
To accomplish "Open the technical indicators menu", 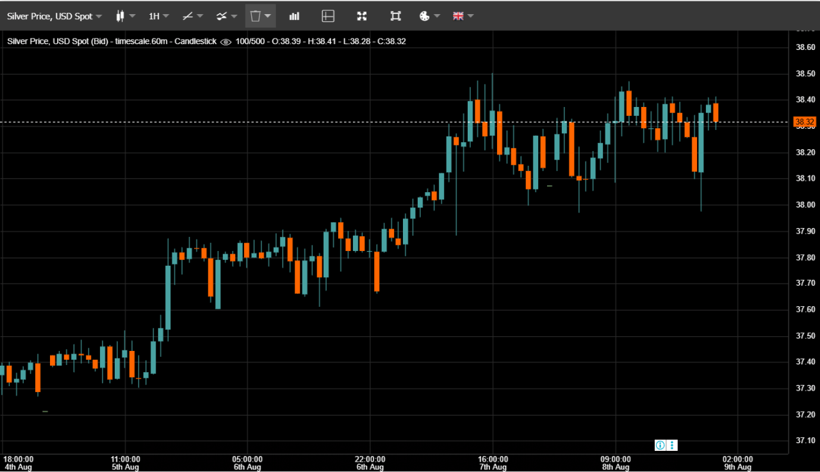I will tap(226, 16).
